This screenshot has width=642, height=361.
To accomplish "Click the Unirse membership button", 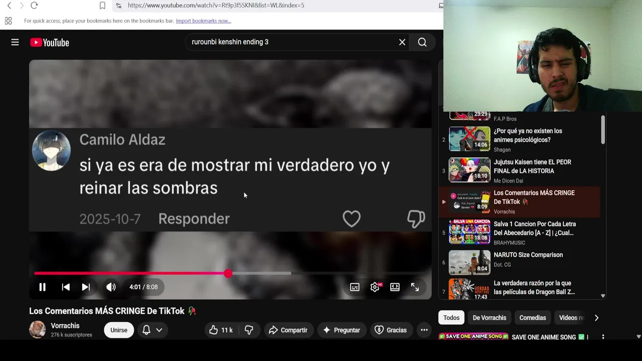I will click(119, 330).
